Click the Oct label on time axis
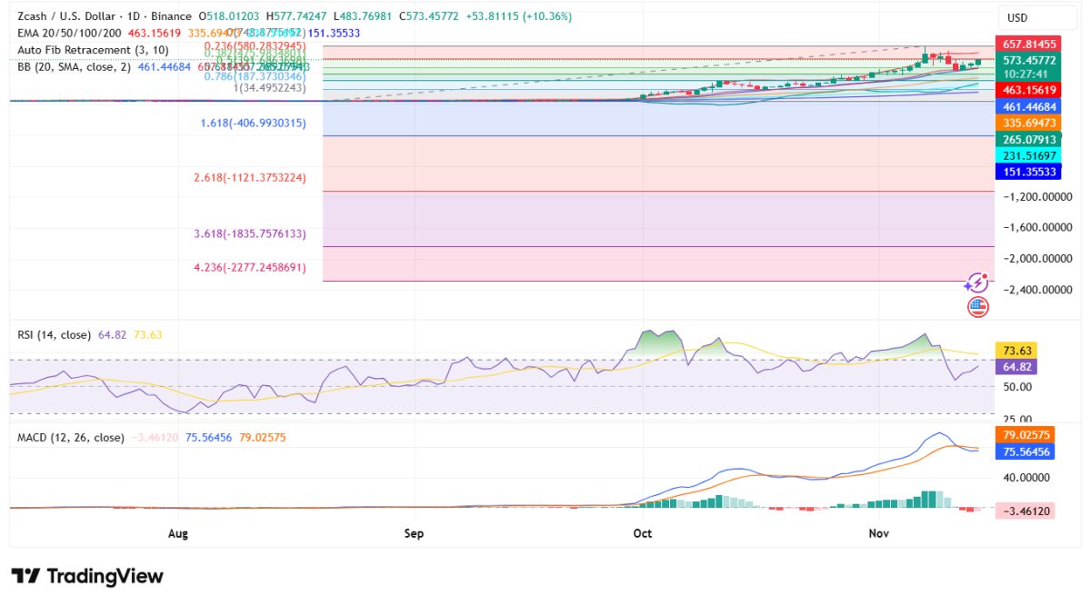This screenshot has height=605, width=1091. pos(643,533)
